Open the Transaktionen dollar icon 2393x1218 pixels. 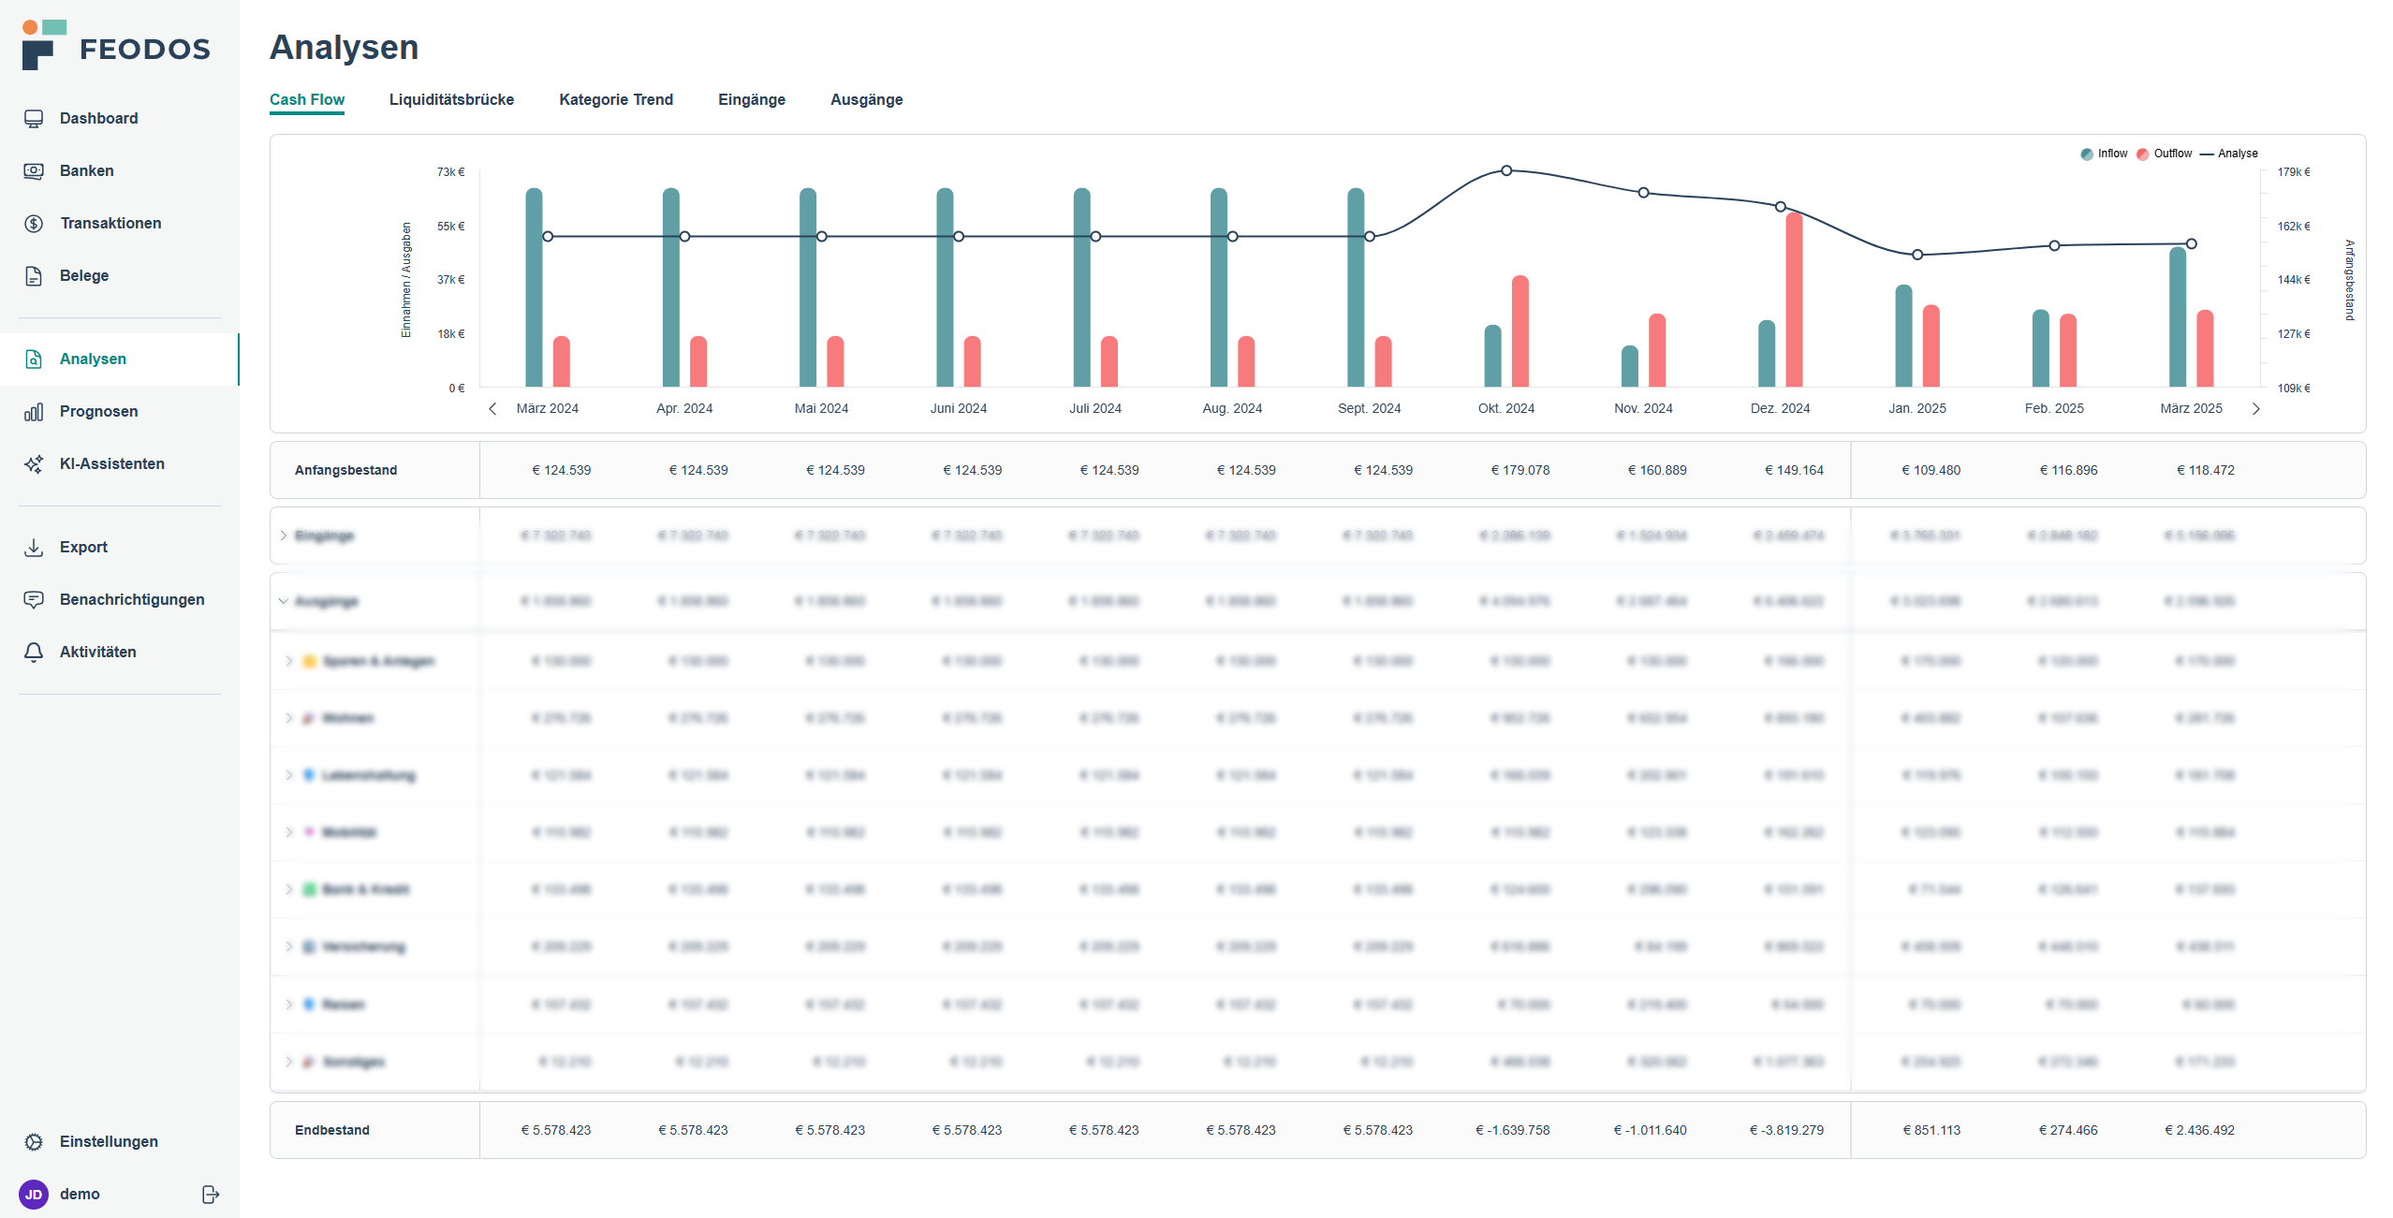pyautogui.click(x=34, y=224)
